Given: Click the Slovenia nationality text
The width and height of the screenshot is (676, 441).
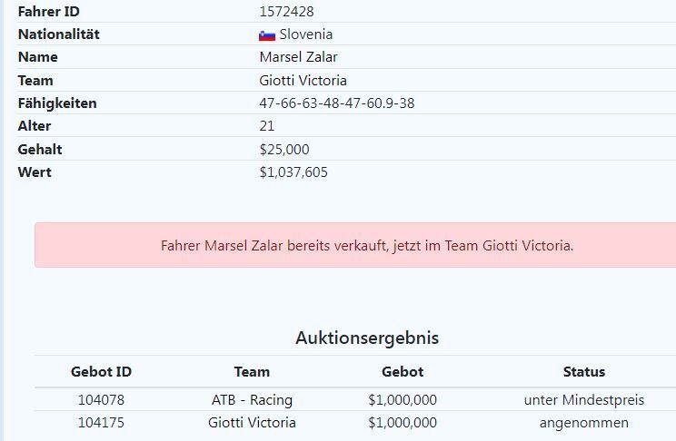Looking at the screenshot, I should [306, 34].
